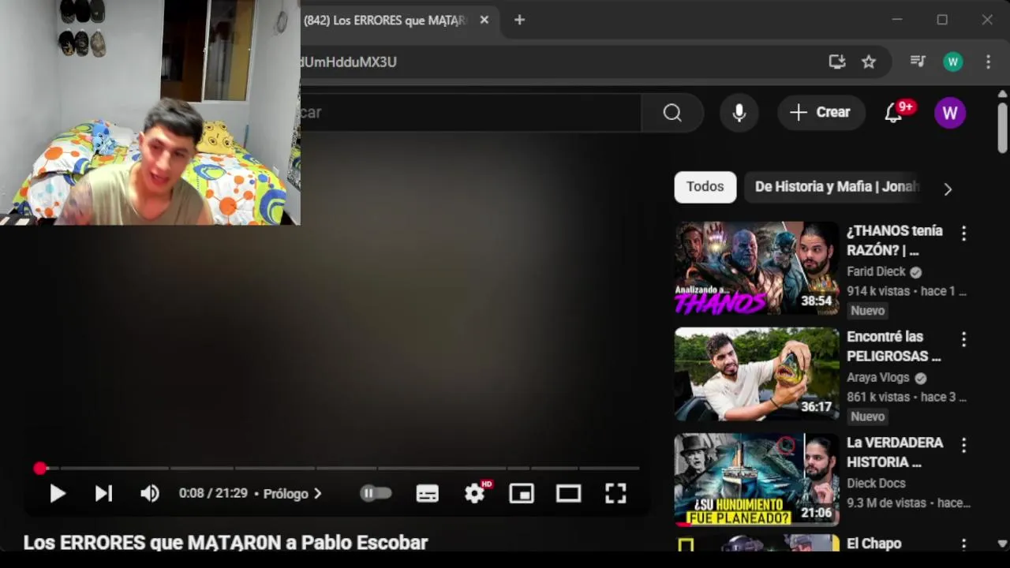The height and width of the screenshot is (568, 1010).
Task: Select the Los ERRORES que MATARON tab
Action: pos(387,21)
